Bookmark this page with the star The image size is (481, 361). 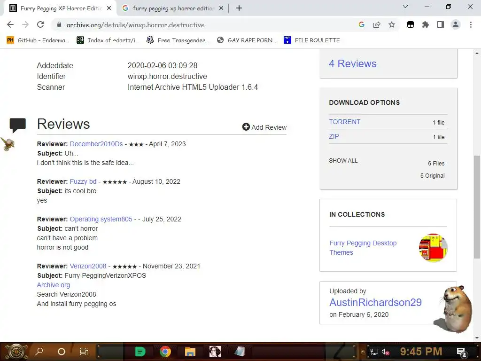click(x=392, y=25)
